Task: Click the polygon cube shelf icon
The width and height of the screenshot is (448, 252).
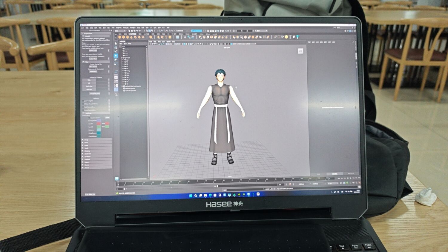Action: pos(124,37)
